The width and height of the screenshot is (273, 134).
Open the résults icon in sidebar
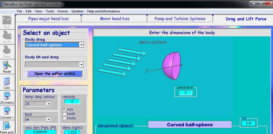pyautogui.click(x=7, y=36)
